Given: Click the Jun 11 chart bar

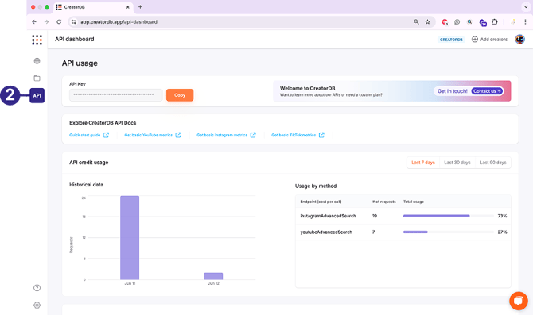Looking at the screenshot, I should [x=130, y=238].
